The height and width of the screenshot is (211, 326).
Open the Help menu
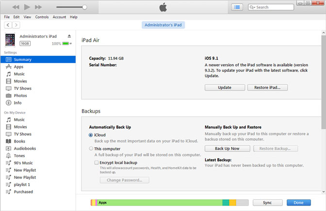pyautogui.click(x=74, y=17)
